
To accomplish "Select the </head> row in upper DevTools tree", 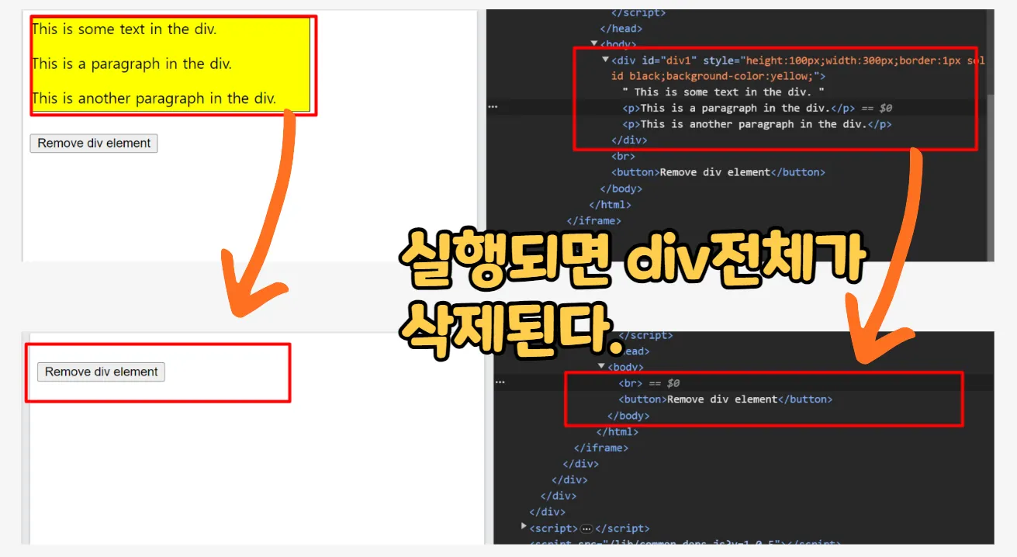I will coord(621,29).
